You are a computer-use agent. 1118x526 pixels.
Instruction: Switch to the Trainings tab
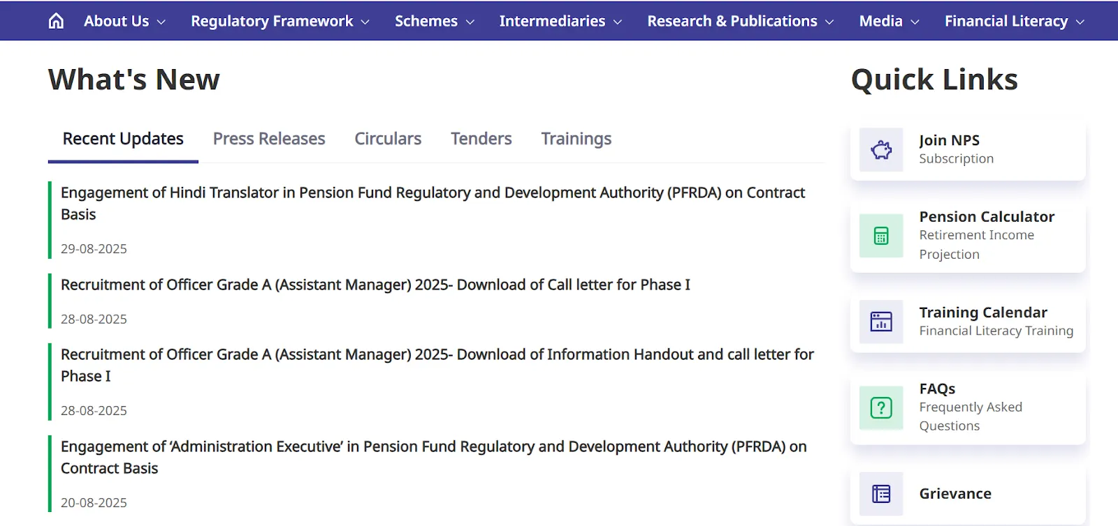575,138
